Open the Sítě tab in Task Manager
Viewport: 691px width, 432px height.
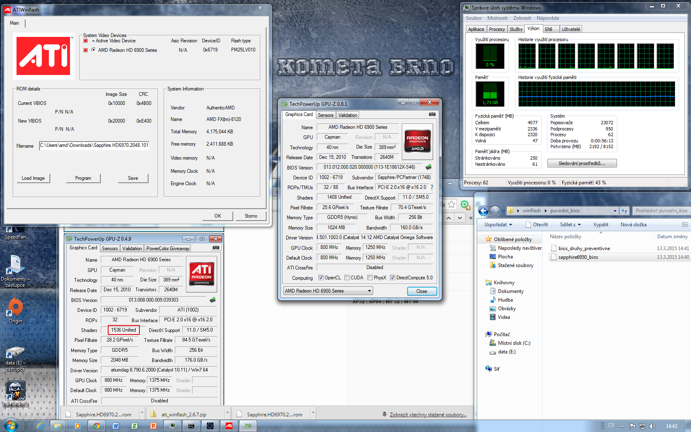[548, 29]
